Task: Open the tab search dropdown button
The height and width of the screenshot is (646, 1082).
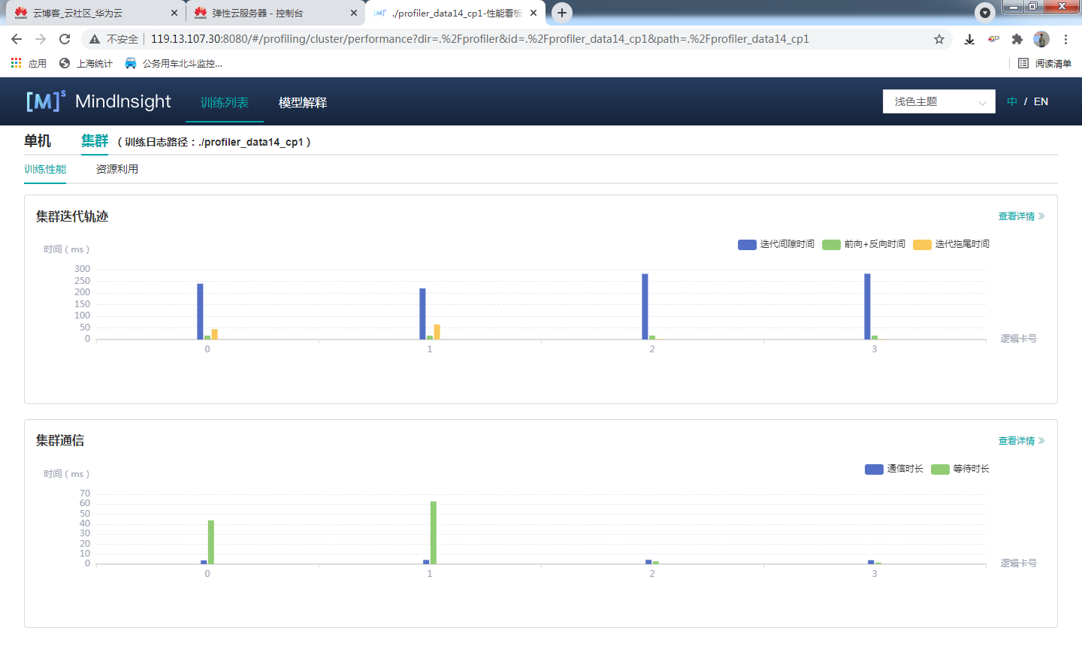Action: tap(985, 13)
